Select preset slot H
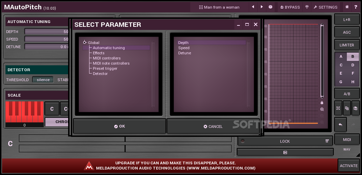The image size is (362, 175). (353, 82)
